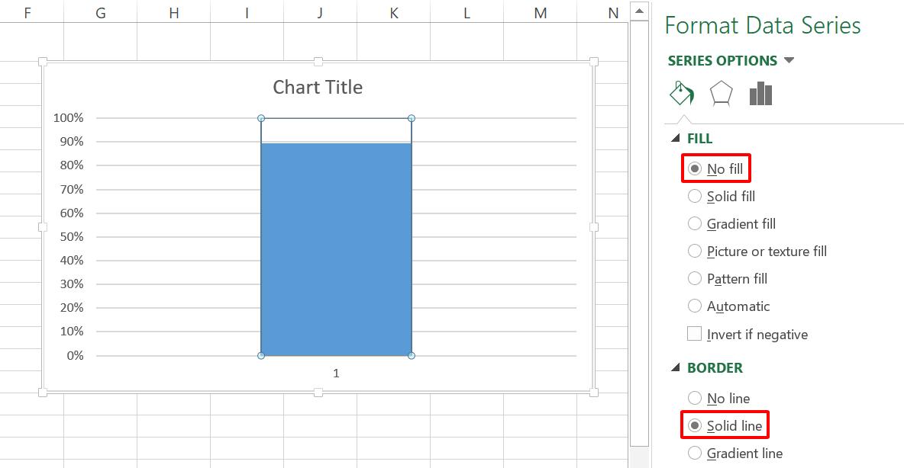Click the Chart Title text
904x468 pixels.
coord(317,86)
